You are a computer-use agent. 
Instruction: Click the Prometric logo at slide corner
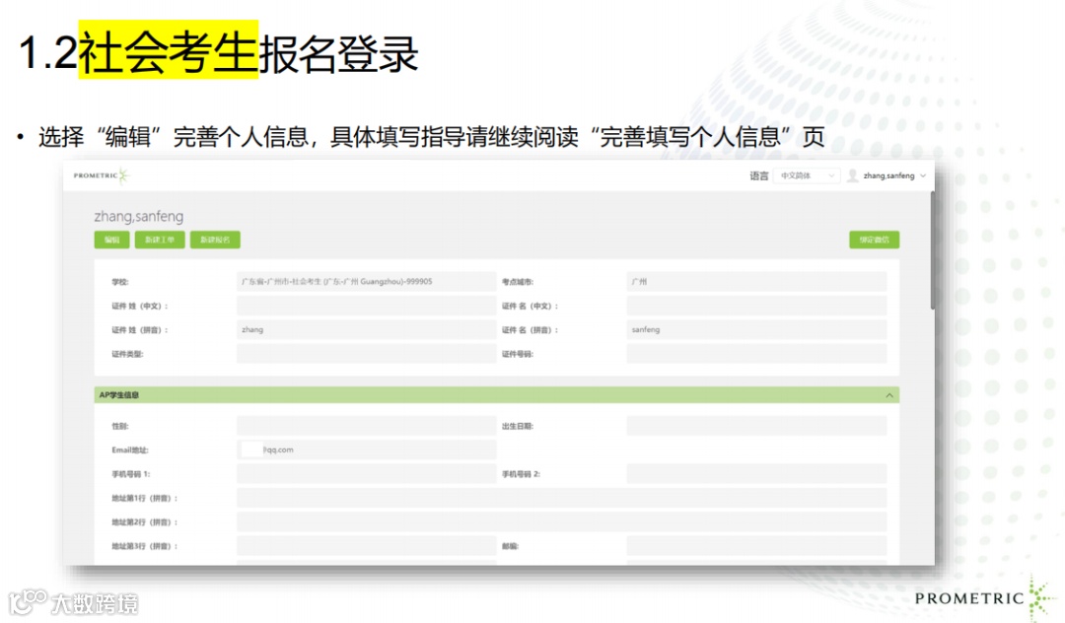984,597
